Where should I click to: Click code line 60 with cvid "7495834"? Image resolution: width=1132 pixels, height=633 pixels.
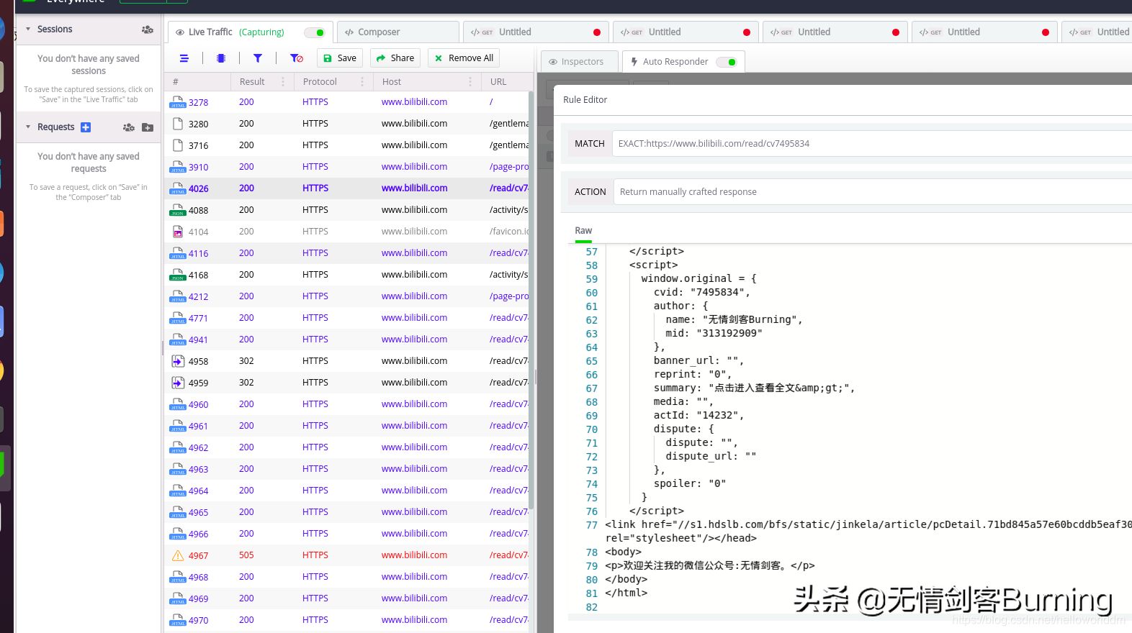(701, 293)
